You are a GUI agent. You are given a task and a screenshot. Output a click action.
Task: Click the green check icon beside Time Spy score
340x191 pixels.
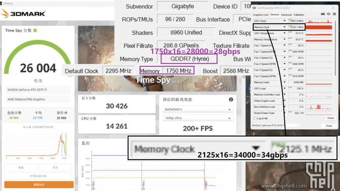[x=35, y=30]
